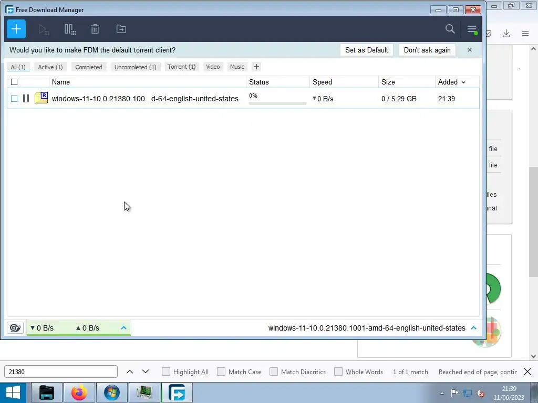Delete the selected download with the trash icon
This screenshot has width=538, height=403.
[95, 29]
